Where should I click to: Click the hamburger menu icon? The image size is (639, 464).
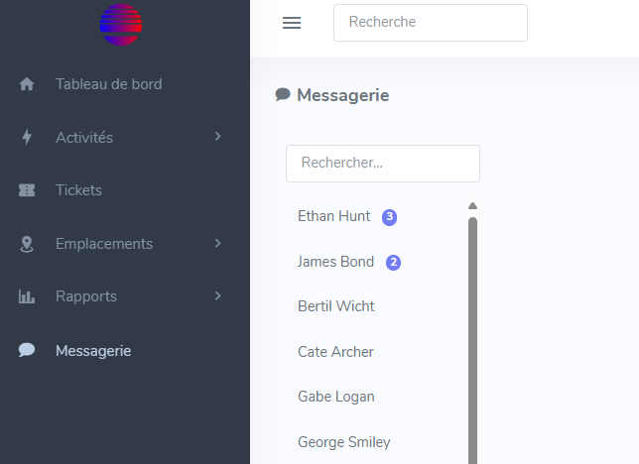292,23
